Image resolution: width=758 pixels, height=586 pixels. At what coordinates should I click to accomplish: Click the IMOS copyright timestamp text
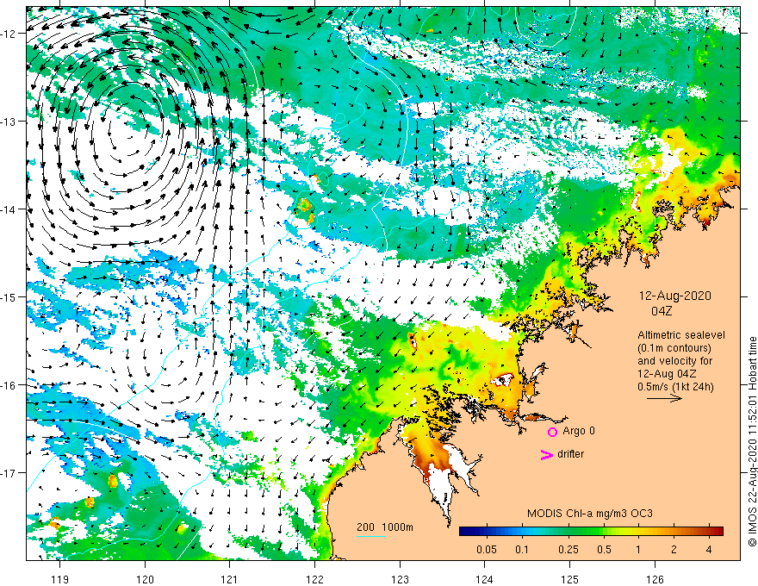click(752, 441)
